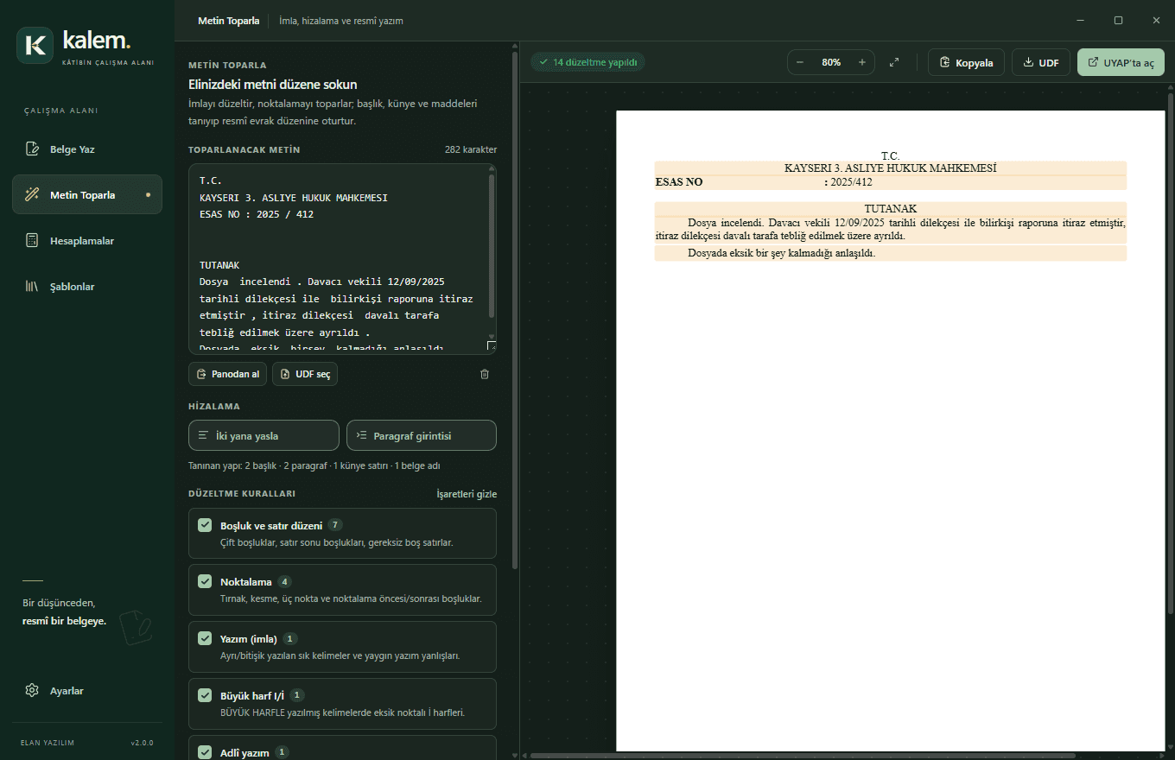Image resolution: width=1175 pixels, height=760 pixels.
Task: Click the Tanınan yapı summary line
Action: (314, 465)
